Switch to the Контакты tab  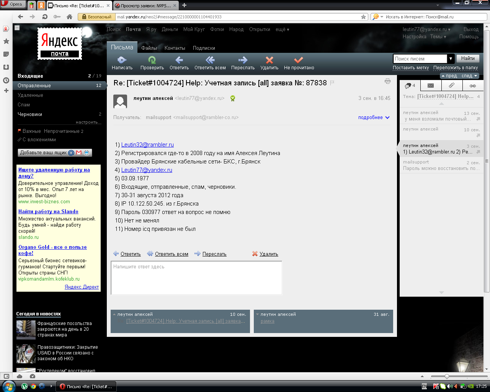pos(175,48)
